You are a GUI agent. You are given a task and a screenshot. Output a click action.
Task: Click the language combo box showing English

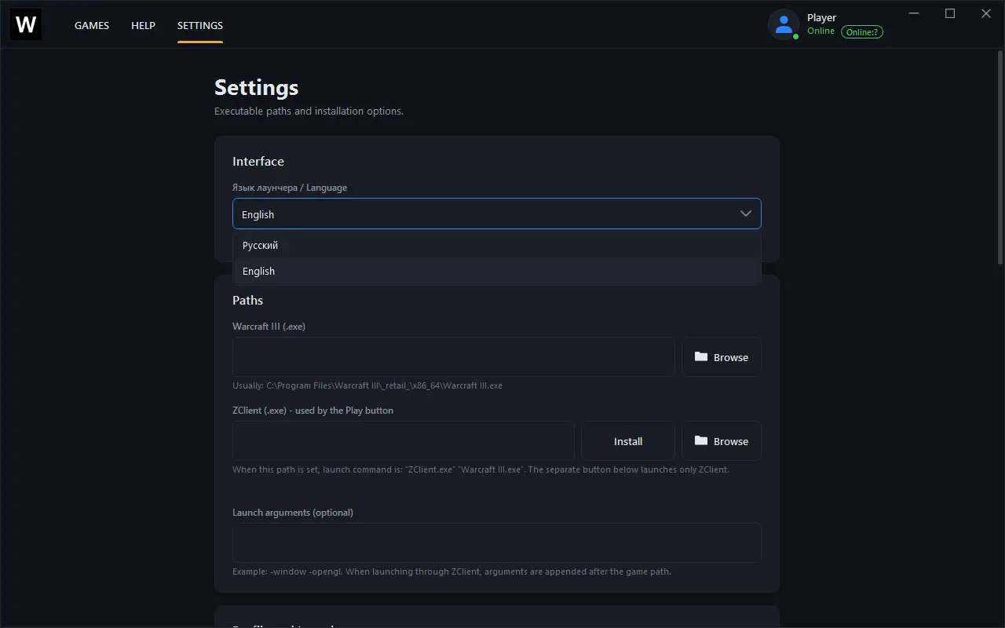pos(497,214)
